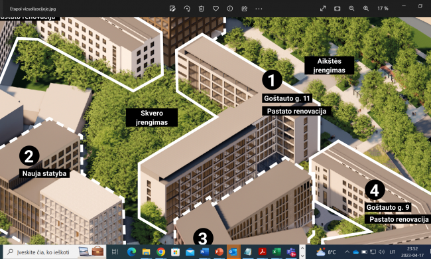Image resolution: width=431 pixels, height=259 pixels.
Task: Switch to Word in the taskbar
Action: (x=204, y=252)
